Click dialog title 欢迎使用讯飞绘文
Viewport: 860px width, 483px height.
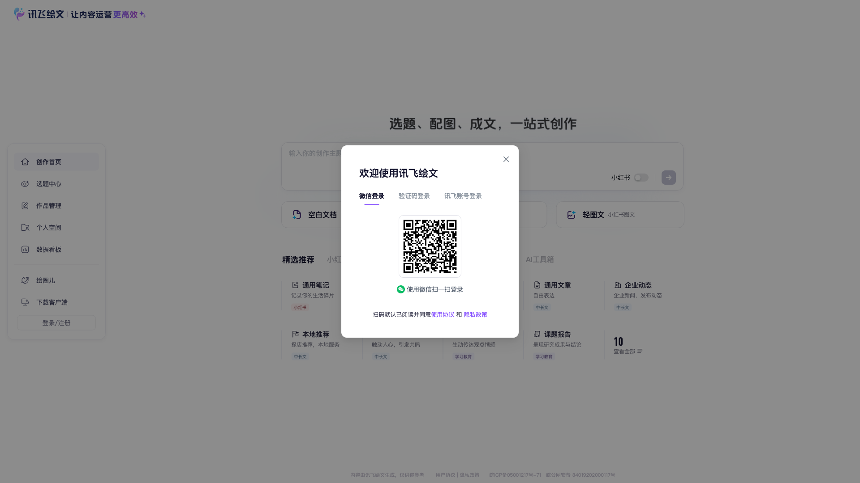pyautogui.click(x=399, y=174)
